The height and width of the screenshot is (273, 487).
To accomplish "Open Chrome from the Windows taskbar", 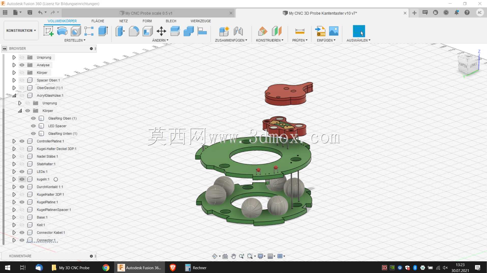I will [x=106, y=268].
